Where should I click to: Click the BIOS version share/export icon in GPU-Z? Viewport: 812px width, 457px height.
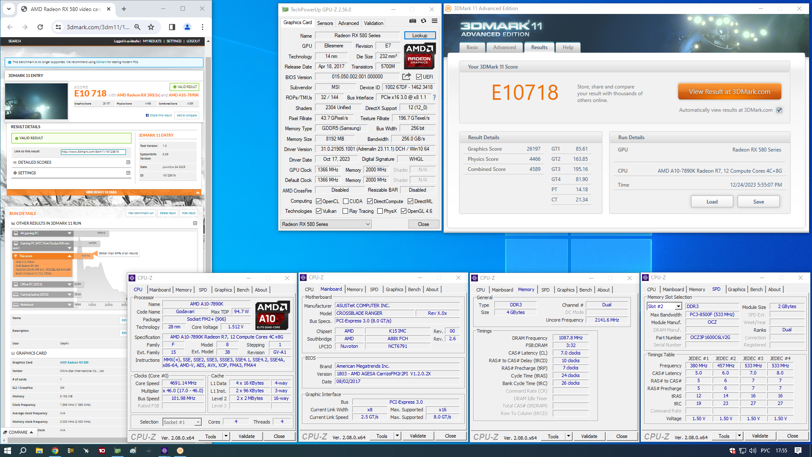click(406, 77)
